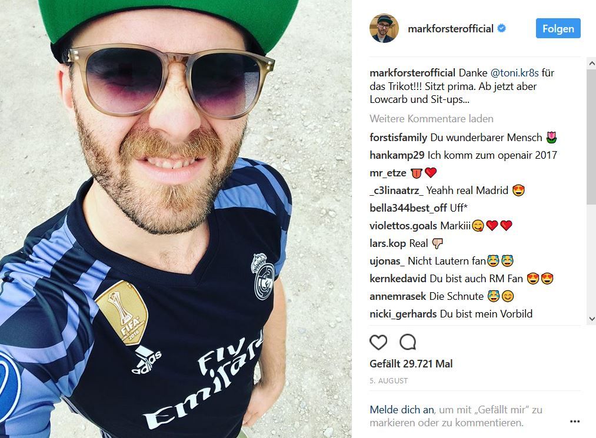
Task: Follow the account with Folgen button
Action: 558,28
